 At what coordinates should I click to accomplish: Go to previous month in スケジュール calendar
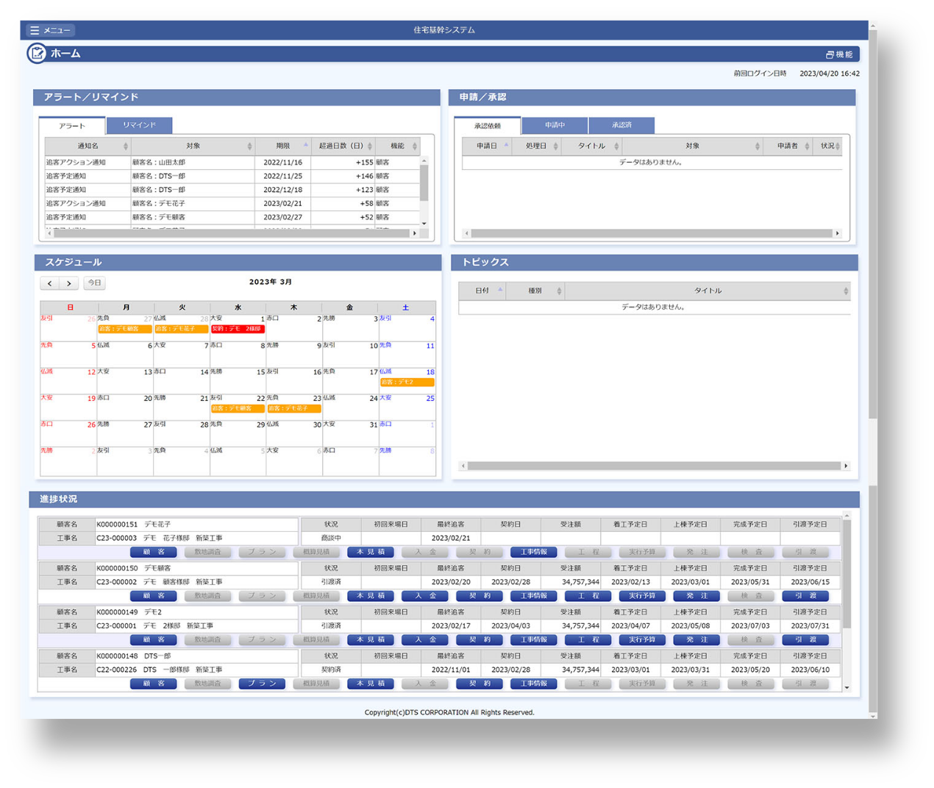pos(50,283)
